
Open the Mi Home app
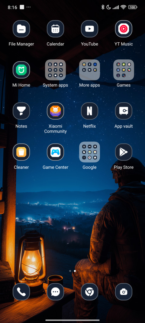tap(21, 70)
